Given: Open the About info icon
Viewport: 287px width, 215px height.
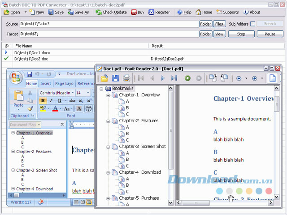Looking at the screenshot, I should click(x=246, y=12).
